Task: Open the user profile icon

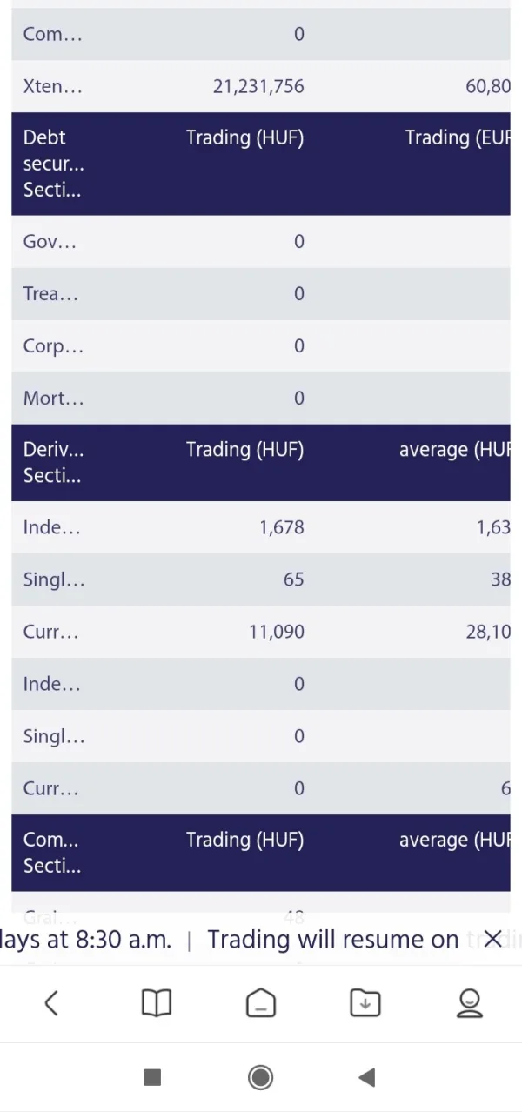Action: point(470,1003)
